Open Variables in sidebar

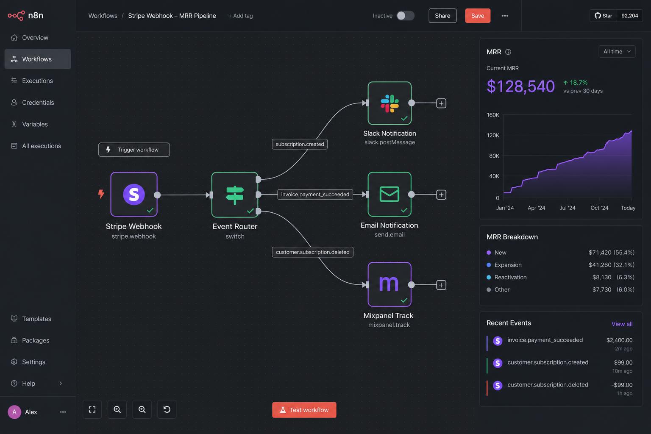click(x=38, y=124)
